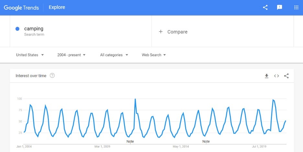Click the blue camping color dot
Viewport: 303px width, 152px height.
point(17,29)
